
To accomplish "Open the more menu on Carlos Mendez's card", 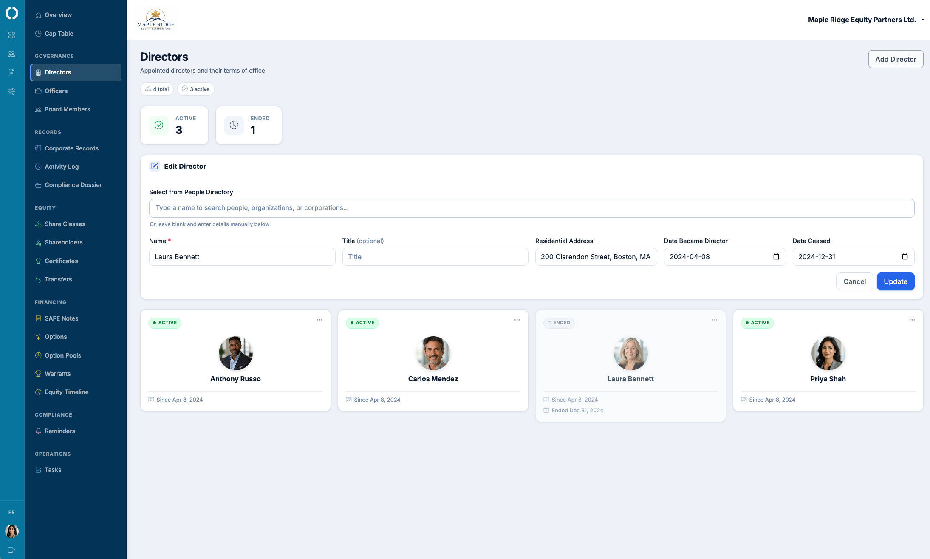I will point(517,320).
